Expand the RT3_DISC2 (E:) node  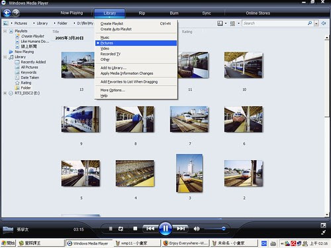(5, 93)
